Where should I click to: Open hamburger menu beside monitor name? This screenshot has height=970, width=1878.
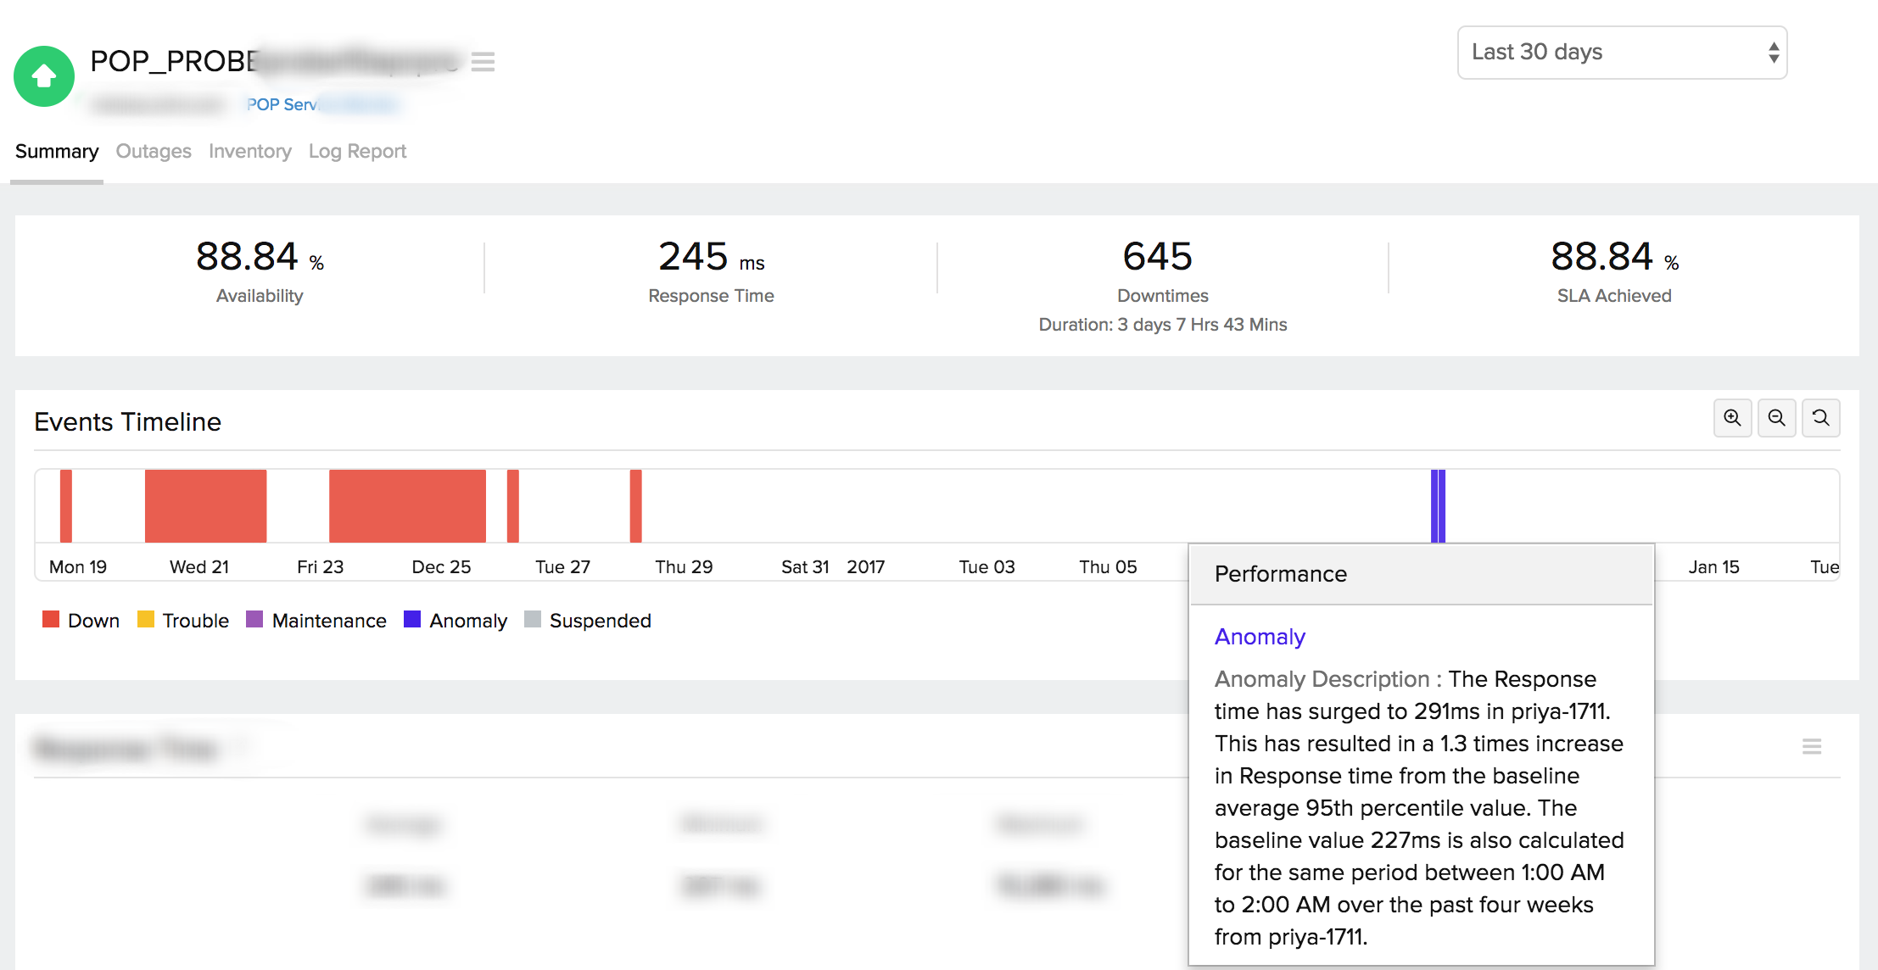click(x=483, y=61)
